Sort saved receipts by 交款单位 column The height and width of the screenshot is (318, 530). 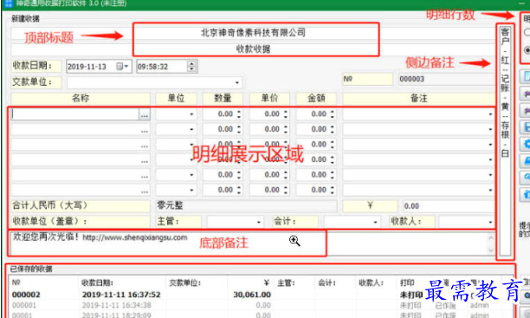(184, 282)
